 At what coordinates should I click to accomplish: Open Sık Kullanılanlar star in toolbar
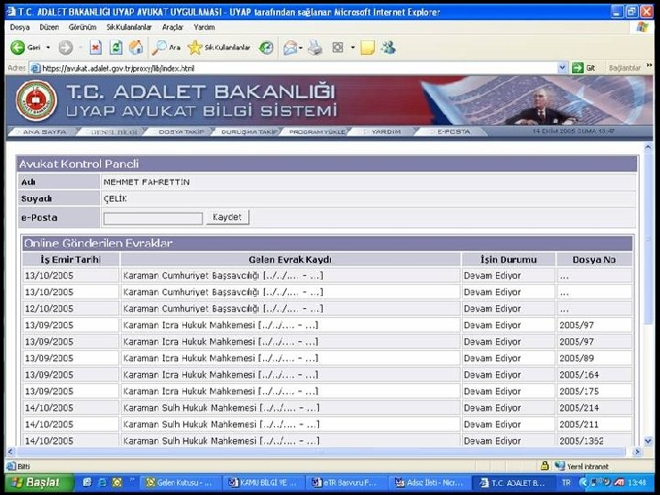219,48
